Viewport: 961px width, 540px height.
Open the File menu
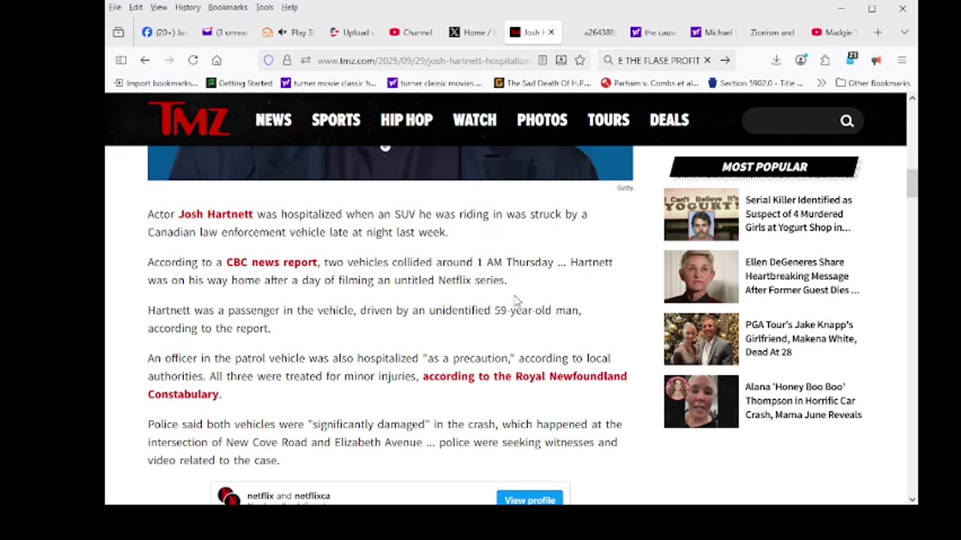(x=115, y=7)
